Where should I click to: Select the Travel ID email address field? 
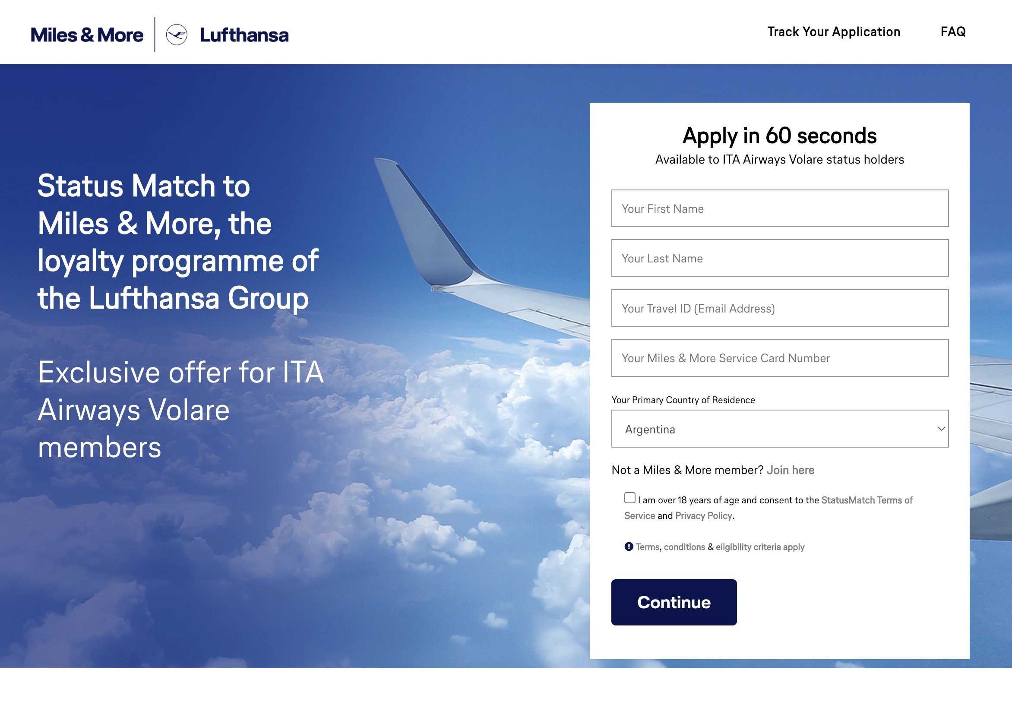779,308
